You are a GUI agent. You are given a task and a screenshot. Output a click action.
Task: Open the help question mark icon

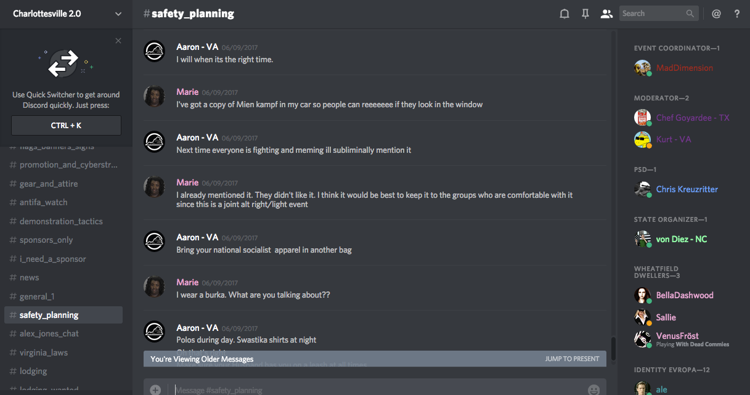pos(737,14)
